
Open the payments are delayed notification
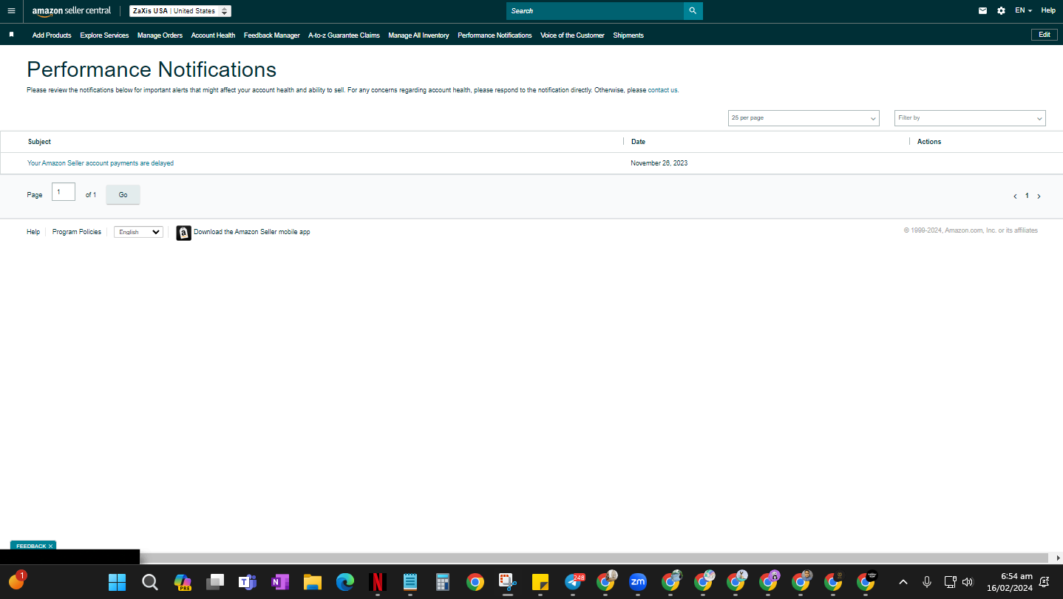101,163
